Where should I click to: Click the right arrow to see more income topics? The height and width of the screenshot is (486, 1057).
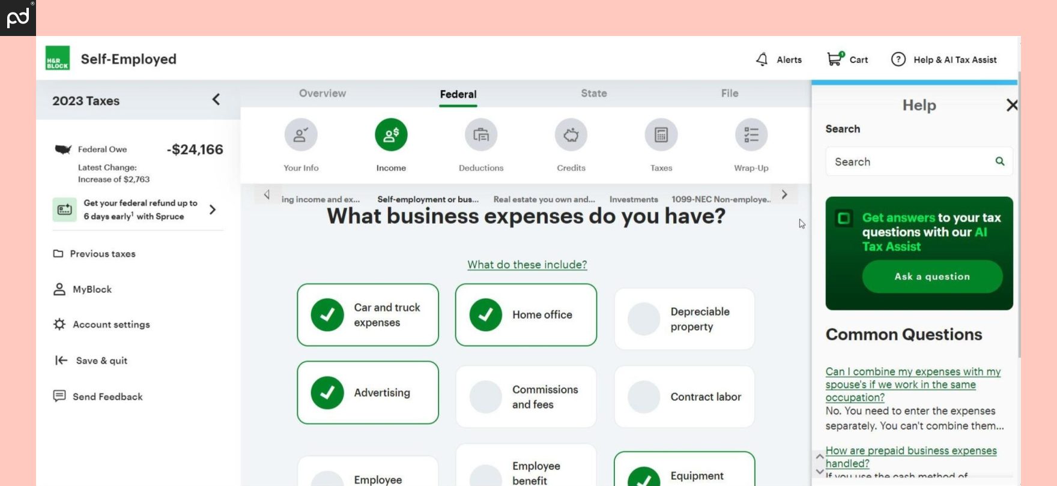(x=784, y=194)
